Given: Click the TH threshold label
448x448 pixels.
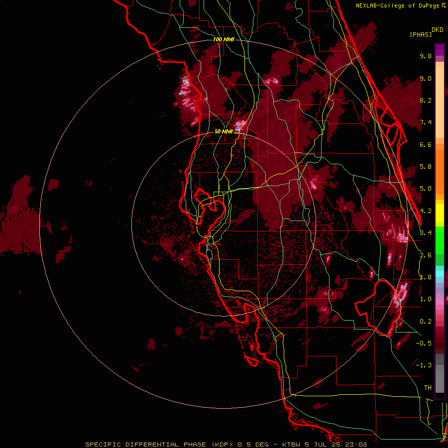Looking at the screenshot, I should click(428, 388).
